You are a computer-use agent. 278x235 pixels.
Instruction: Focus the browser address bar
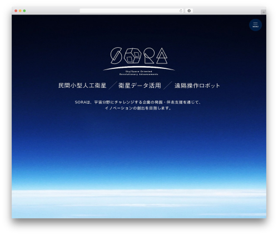click(x=132, y=11)
